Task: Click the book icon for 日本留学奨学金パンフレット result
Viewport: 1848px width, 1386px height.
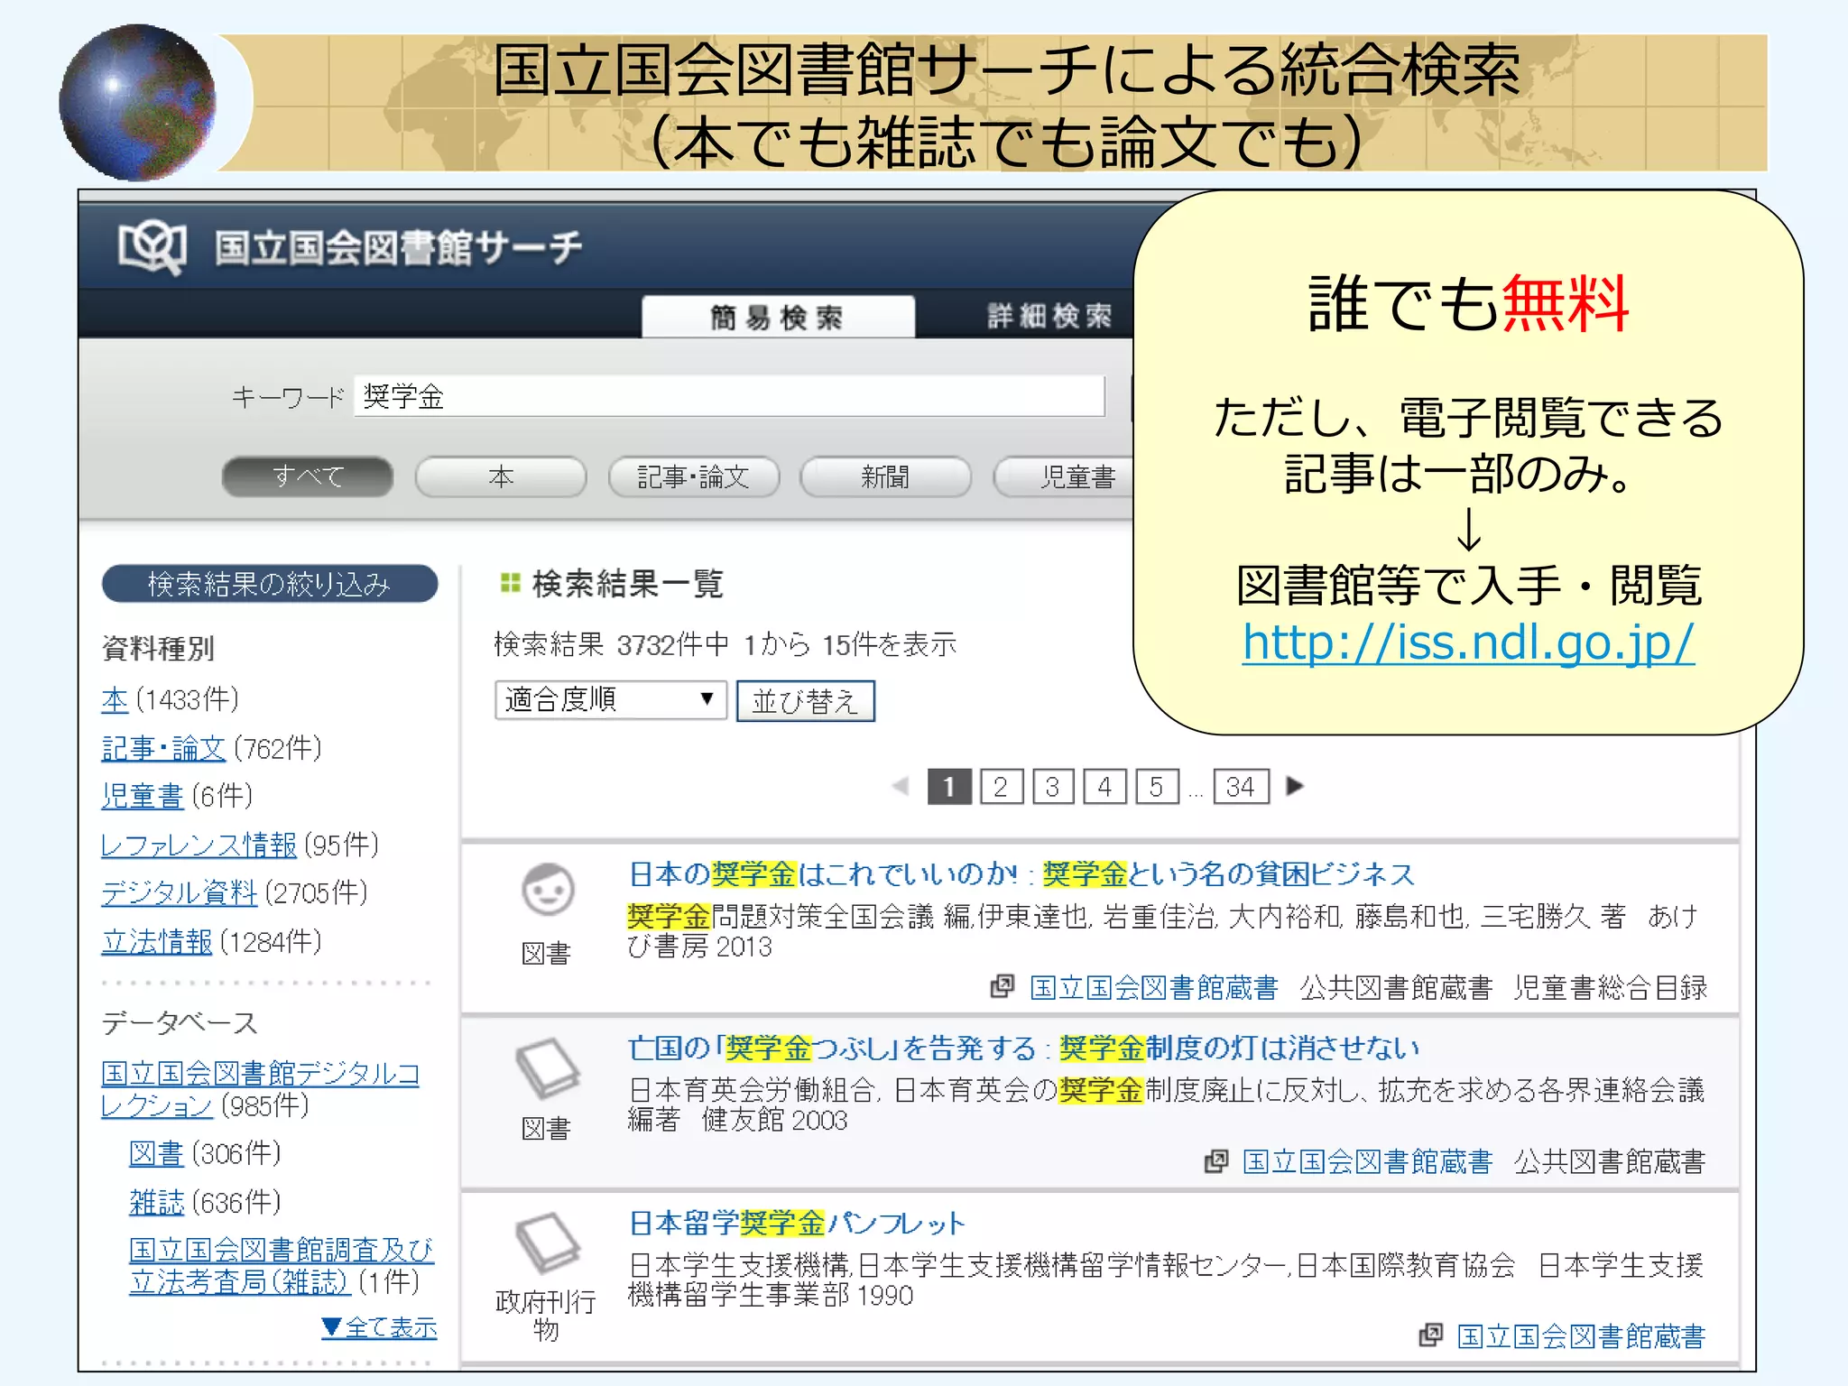Action: click(548, 1243)
